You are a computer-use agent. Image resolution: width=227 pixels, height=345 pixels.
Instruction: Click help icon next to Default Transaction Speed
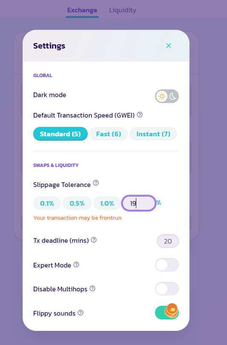point(140,115)
